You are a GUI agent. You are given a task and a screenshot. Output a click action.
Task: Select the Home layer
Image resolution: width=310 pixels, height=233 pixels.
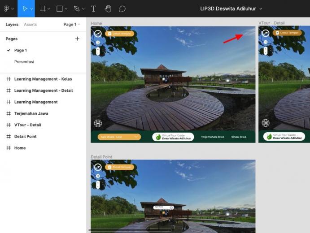pos(20,148)
